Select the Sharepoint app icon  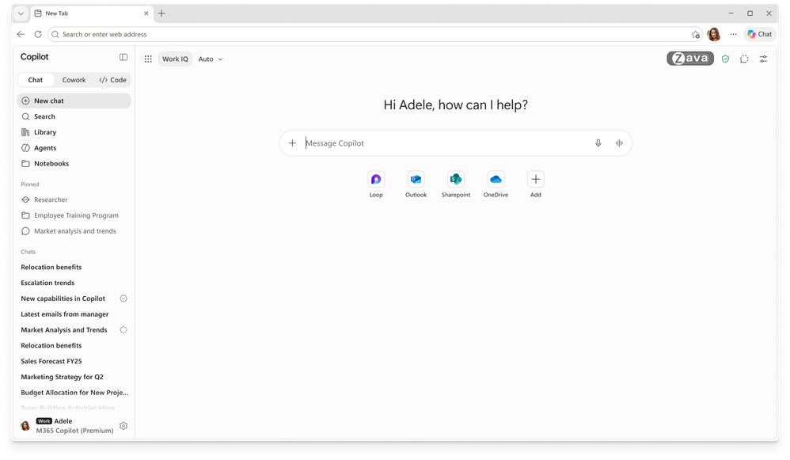[456, 180]
